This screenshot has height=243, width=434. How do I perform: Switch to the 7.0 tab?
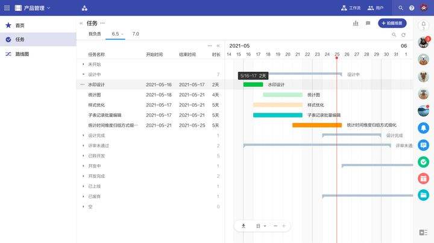tap(136, 34)
